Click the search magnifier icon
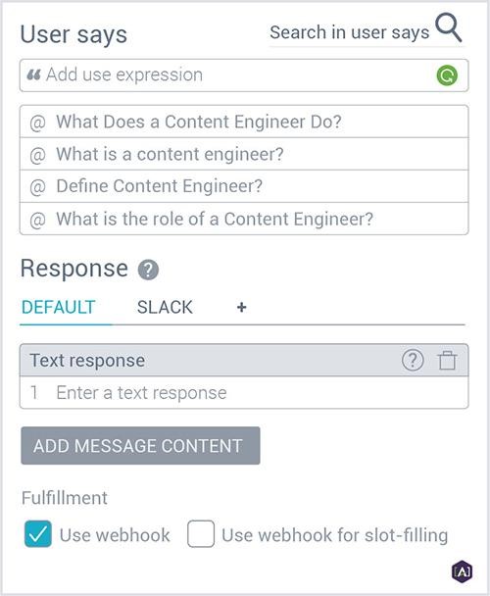490x596 pixels. click(x=449, y=27)
